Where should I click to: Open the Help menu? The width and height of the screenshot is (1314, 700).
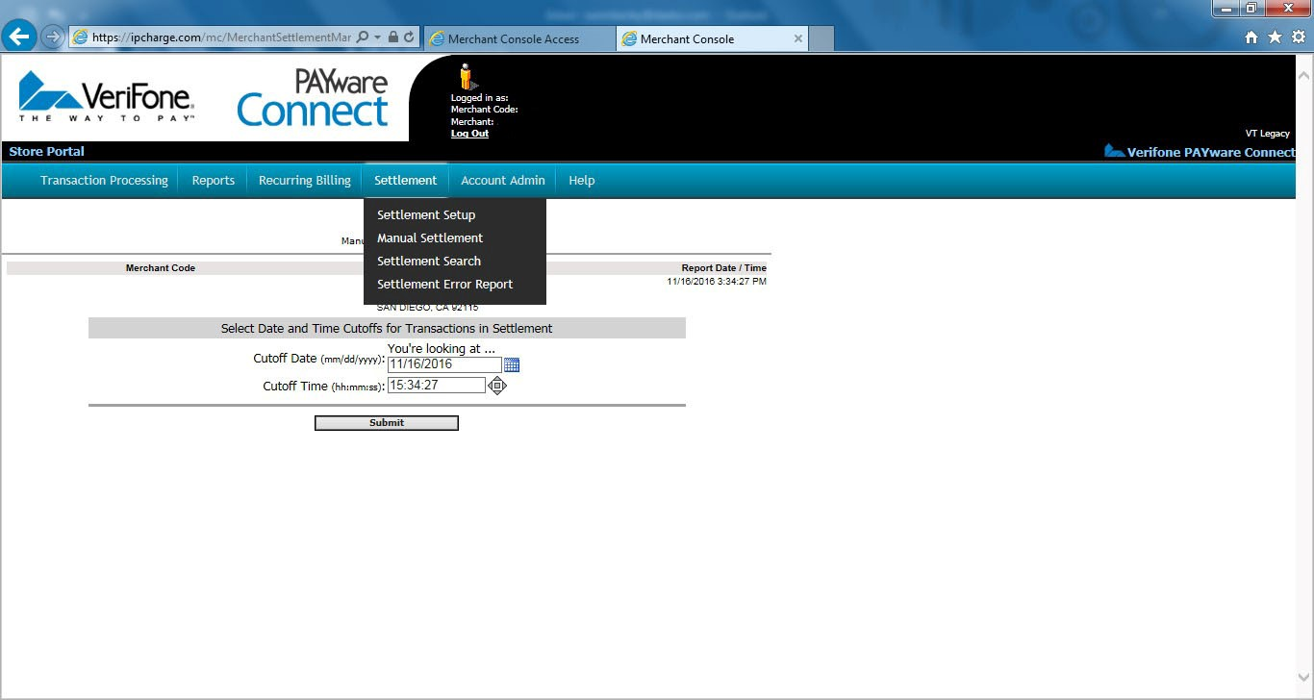pos(582,181)
